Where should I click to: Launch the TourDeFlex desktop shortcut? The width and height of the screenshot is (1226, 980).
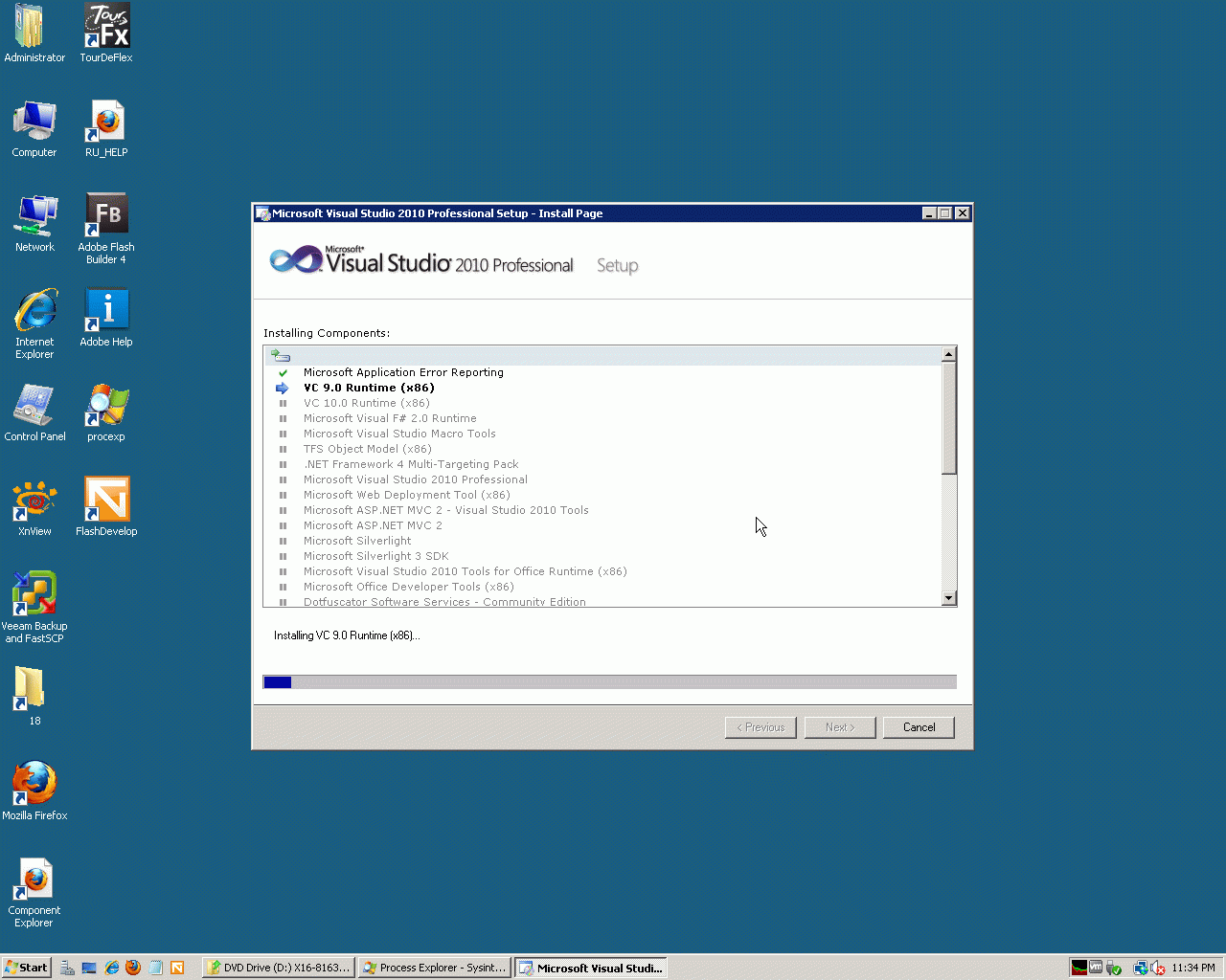[x=106, y=33]
